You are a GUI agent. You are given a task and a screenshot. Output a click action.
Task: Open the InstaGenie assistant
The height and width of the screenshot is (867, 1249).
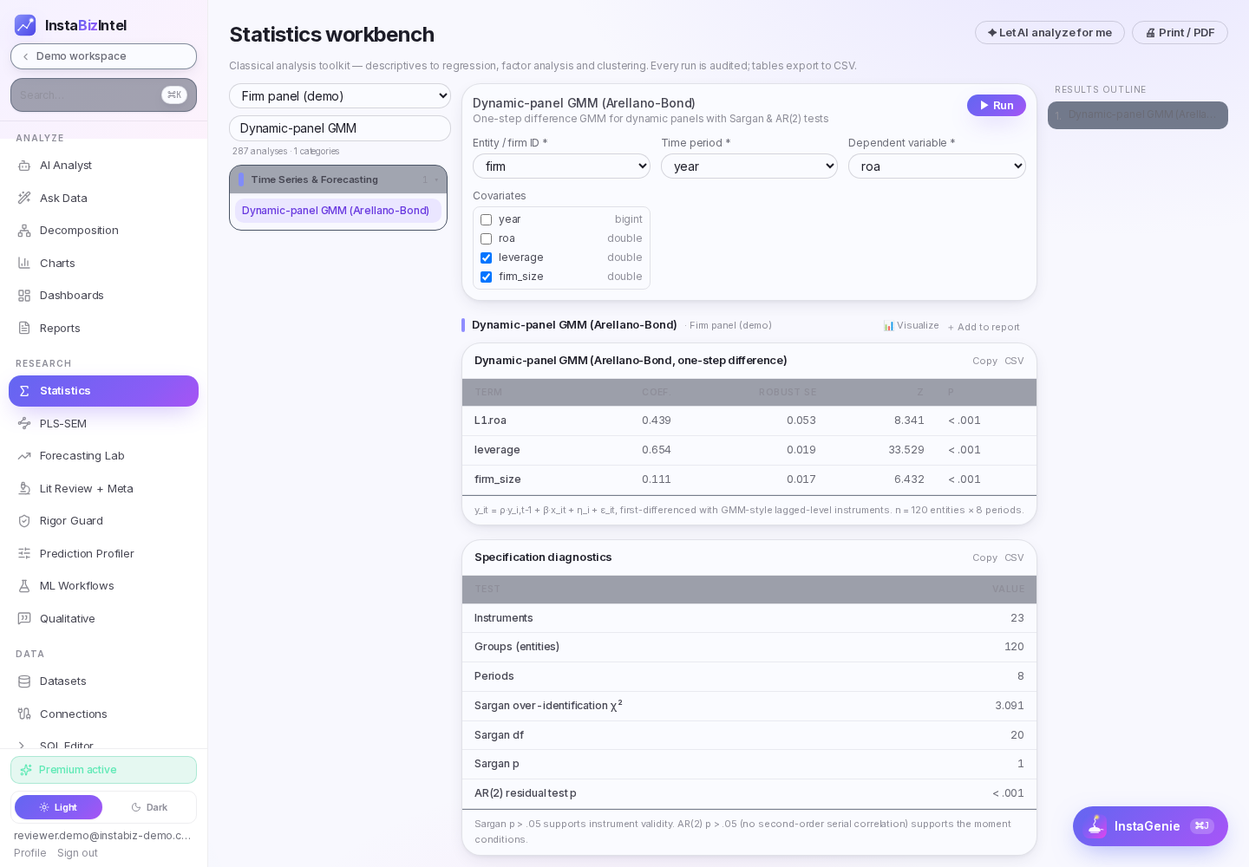tap(1150, 826)
